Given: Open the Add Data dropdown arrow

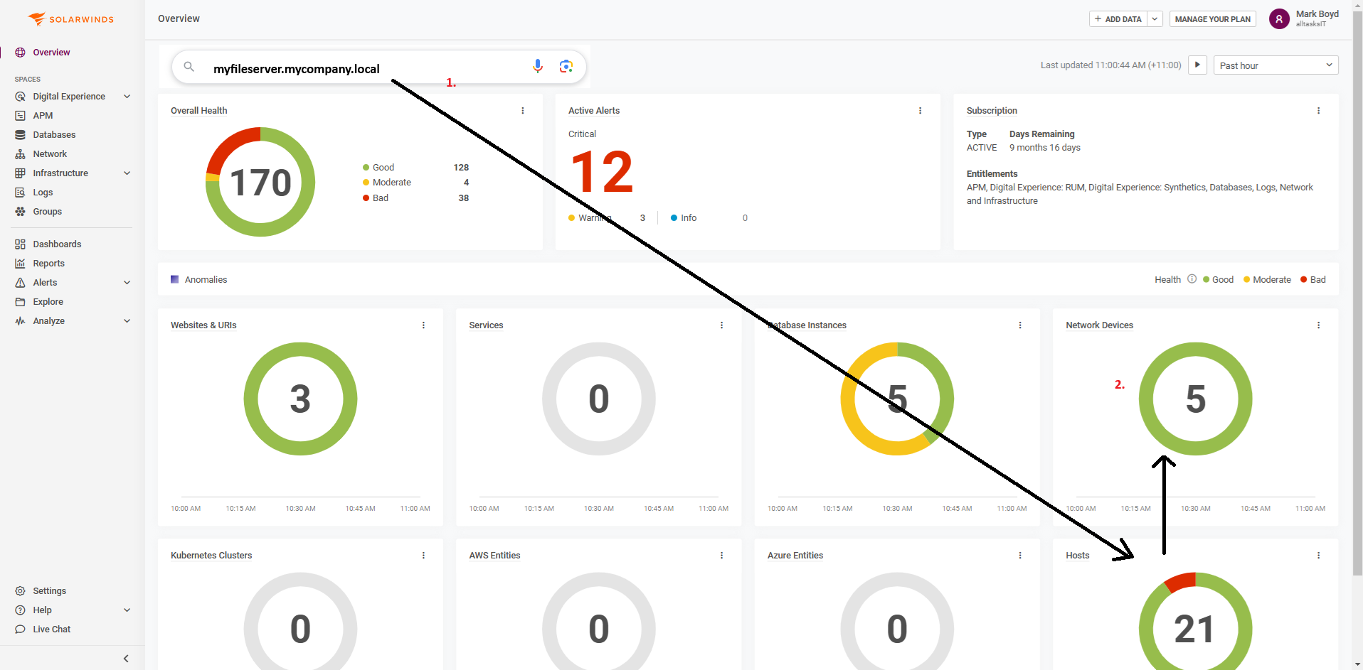Looking at the screenshot, I should click(1155, 19).
